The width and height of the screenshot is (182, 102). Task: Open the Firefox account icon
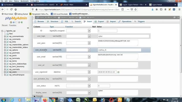pyautogui.click(x=165, y=9)
